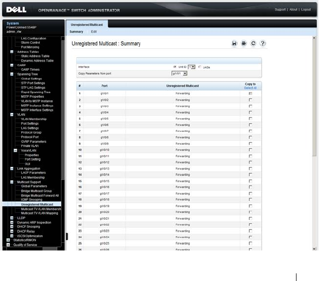The image size is (326, 281).
Task: Open LACP Parameters in the tree
Action: (x=33, y=173)
